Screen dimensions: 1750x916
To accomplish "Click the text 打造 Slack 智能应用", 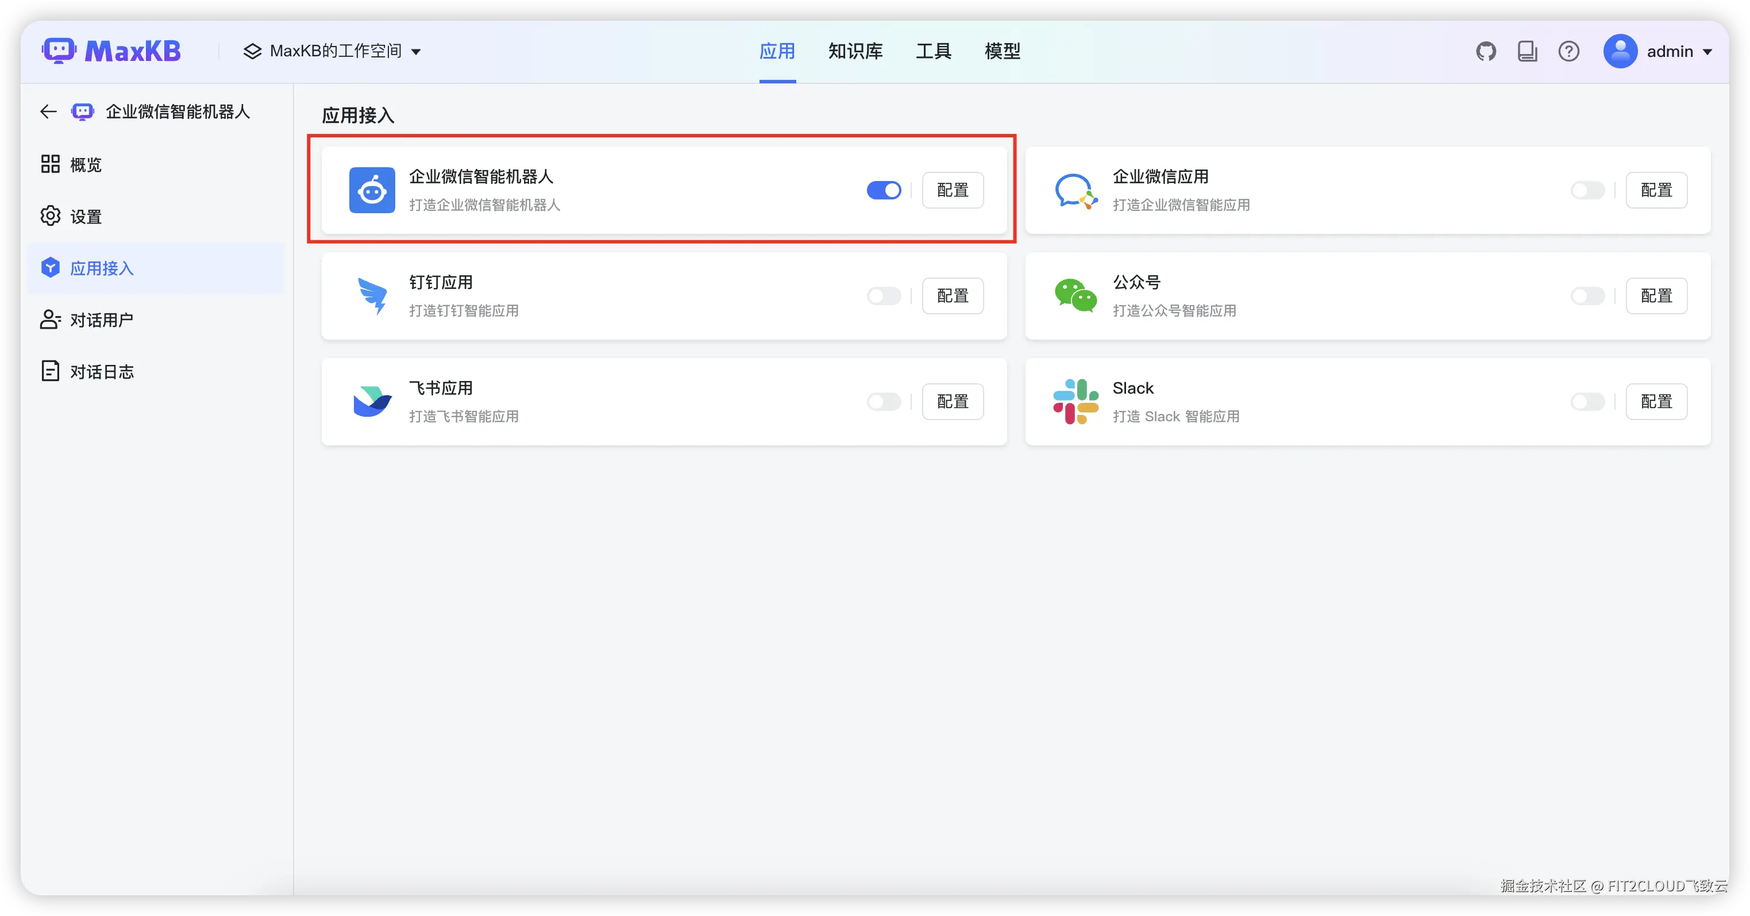I will pyautogui.click(x=1176, y=417).
